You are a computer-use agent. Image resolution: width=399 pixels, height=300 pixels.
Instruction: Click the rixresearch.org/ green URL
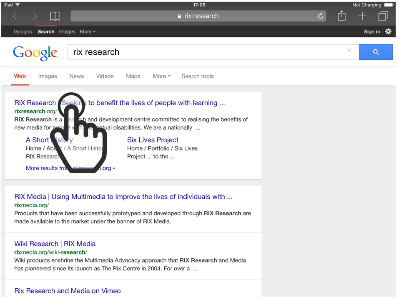[x=35, y=111]
